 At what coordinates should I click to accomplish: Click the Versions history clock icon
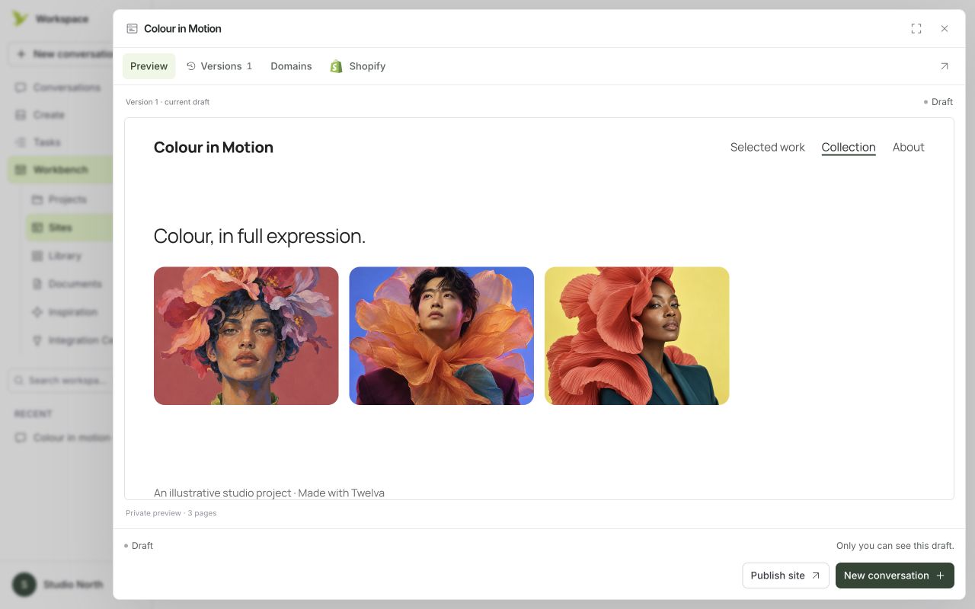(191, 66)
